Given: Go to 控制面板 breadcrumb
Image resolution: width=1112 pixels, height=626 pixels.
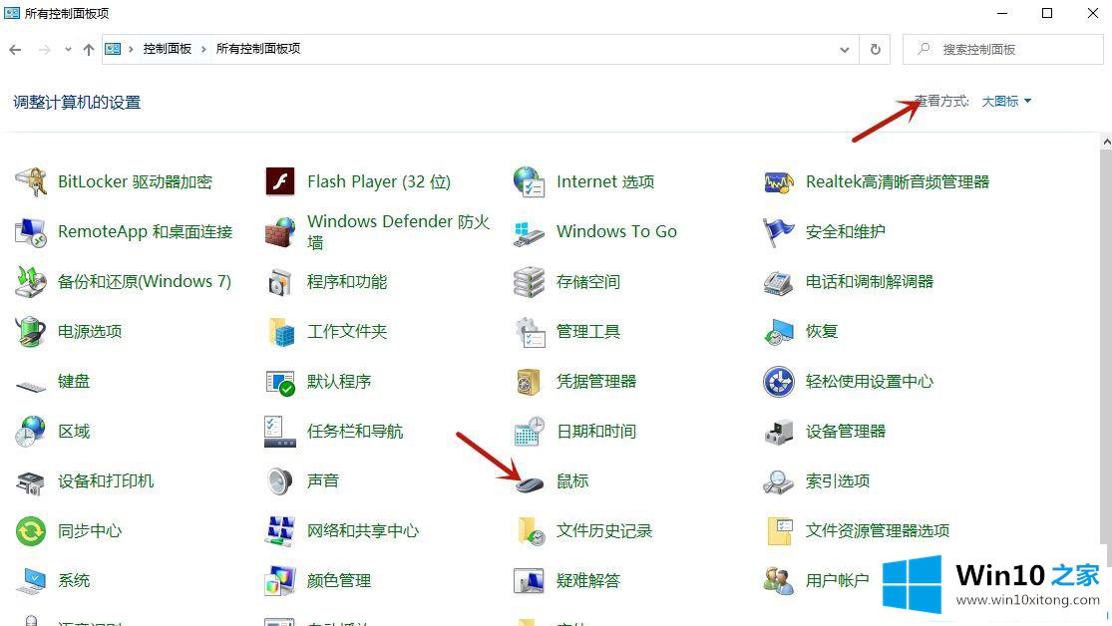Looking at the screenshot, I should [168, 49].
